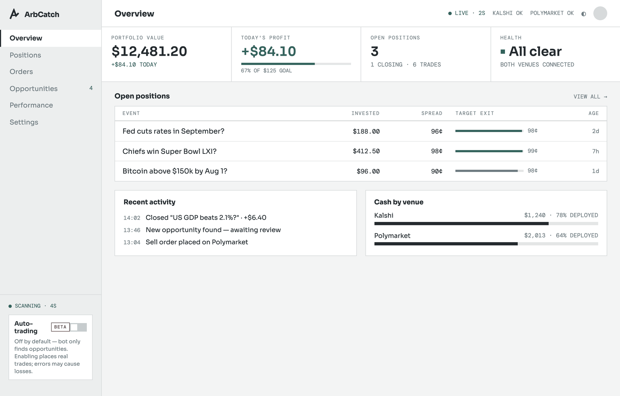This screenshot has height=396, width=620.
Task: Click the Polymarket venue label in Cash by venue
Action: (392, 236)
